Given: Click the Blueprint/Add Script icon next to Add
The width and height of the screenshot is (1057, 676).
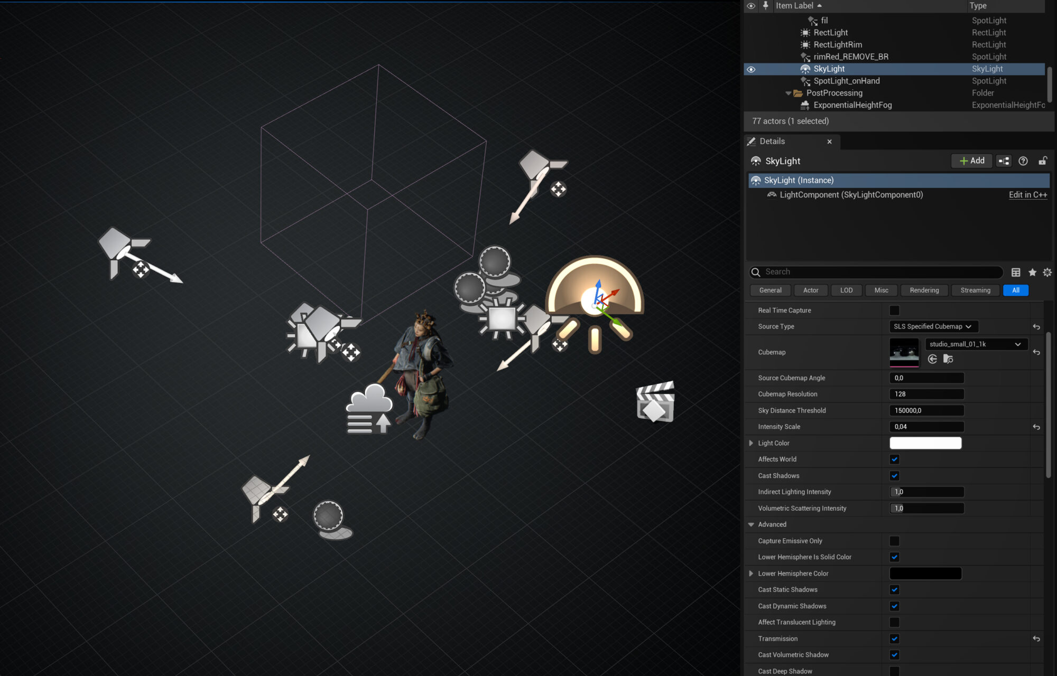Looking at the screenshot, I should [1004, 161].
